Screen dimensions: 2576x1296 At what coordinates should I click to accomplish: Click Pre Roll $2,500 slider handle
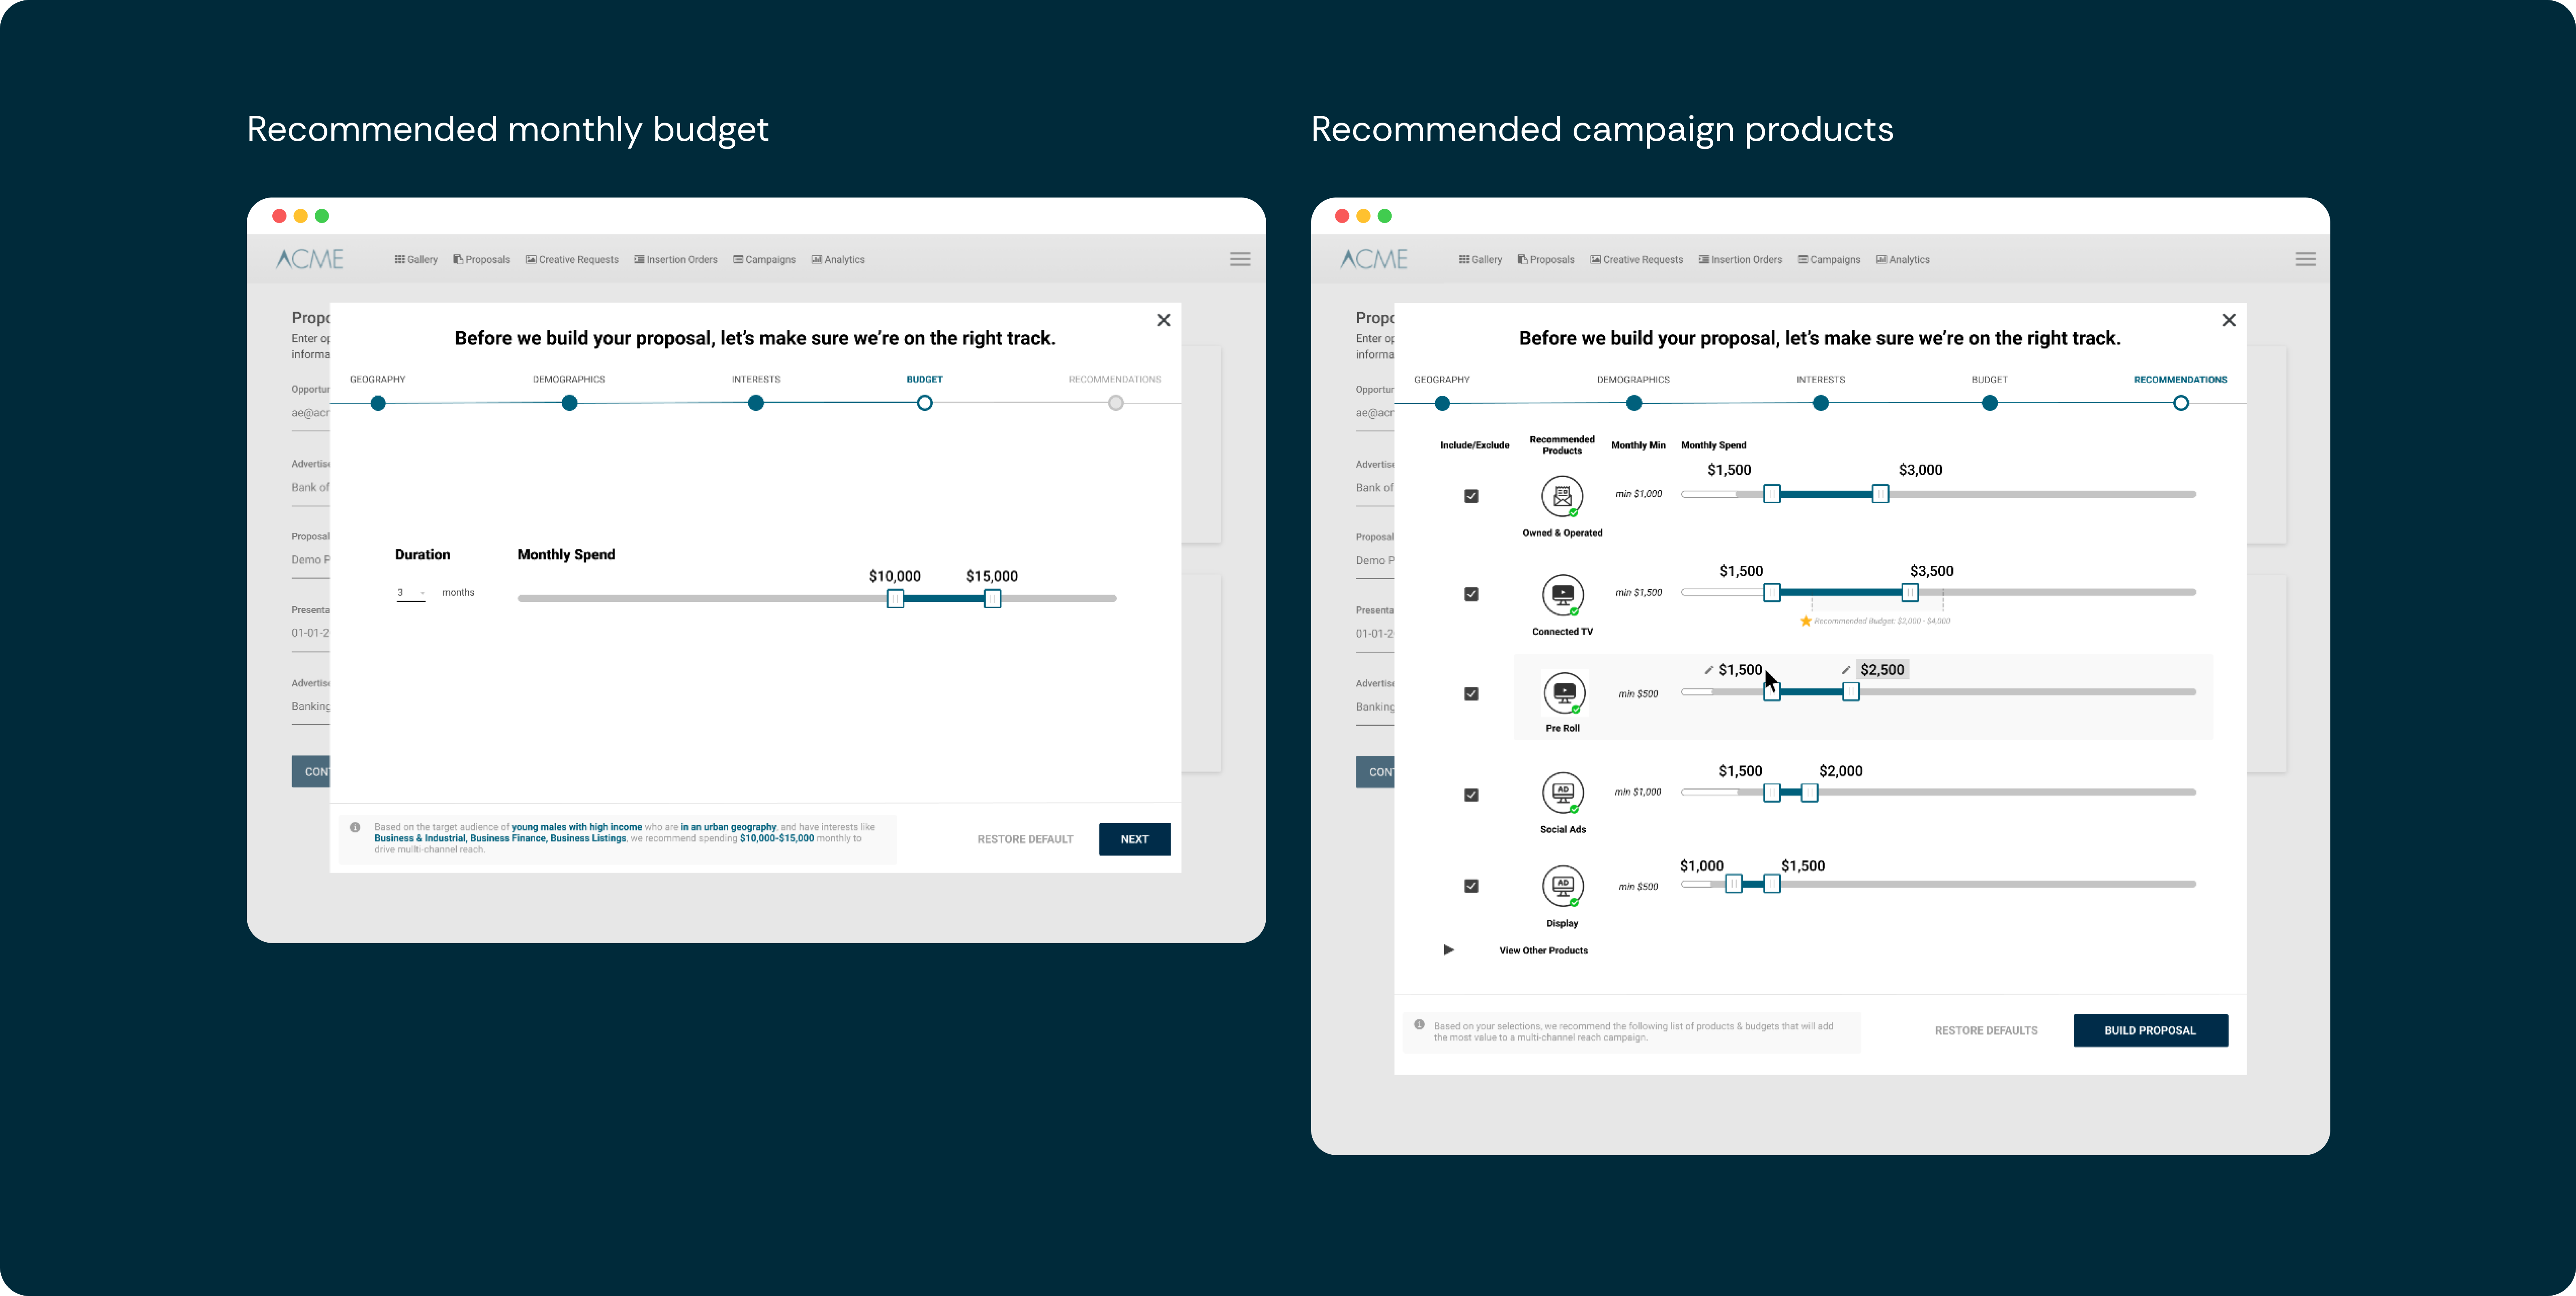(x=1851, y=692)
